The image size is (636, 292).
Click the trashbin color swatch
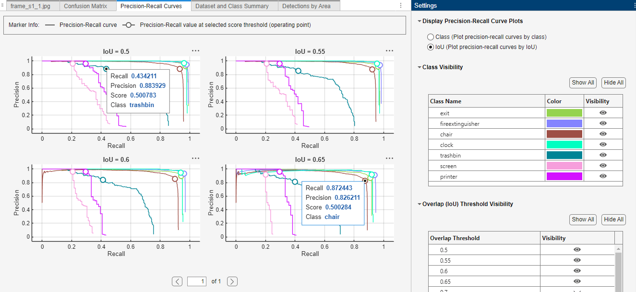pos(564,155)
